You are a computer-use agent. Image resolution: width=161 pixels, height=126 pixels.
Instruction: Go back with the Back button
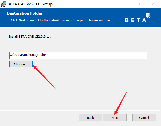tap(90, 118)
